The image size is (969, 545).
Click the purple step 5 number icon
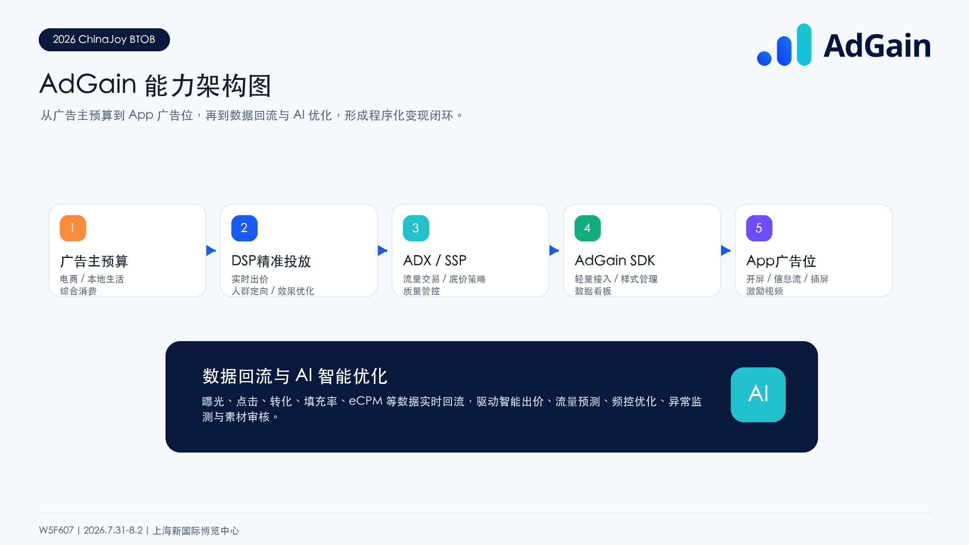759,228
